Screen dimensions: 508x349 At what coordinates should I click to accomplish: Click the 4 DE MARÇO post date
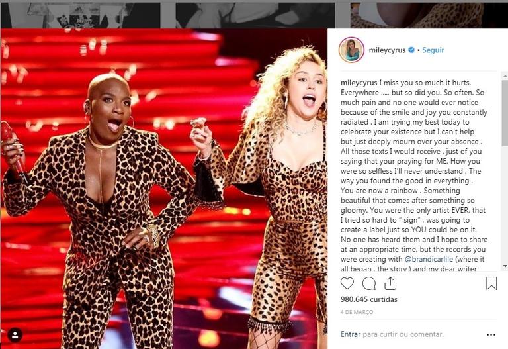(x=357, y=312)
